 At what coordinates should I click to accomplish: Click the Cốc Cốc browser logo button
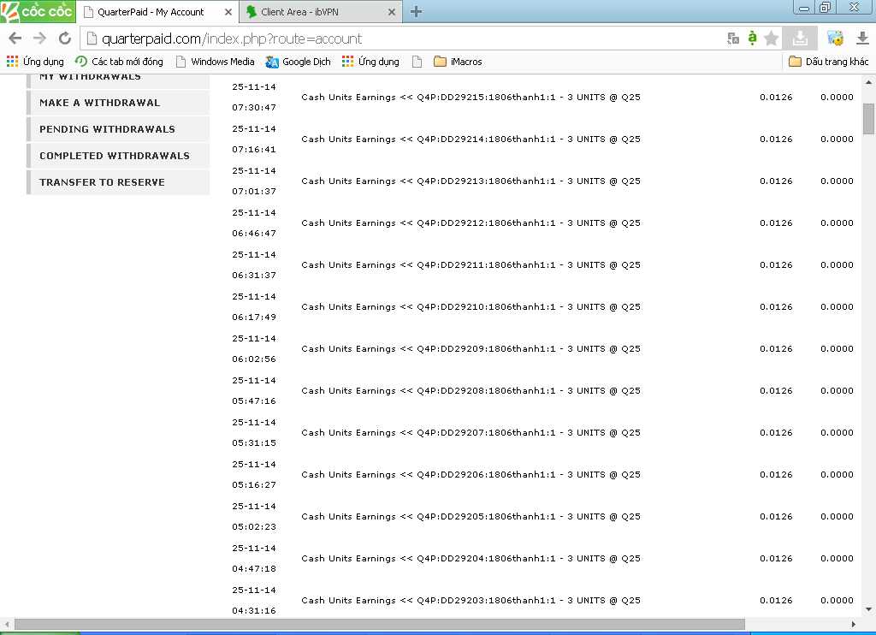point(38,11)
